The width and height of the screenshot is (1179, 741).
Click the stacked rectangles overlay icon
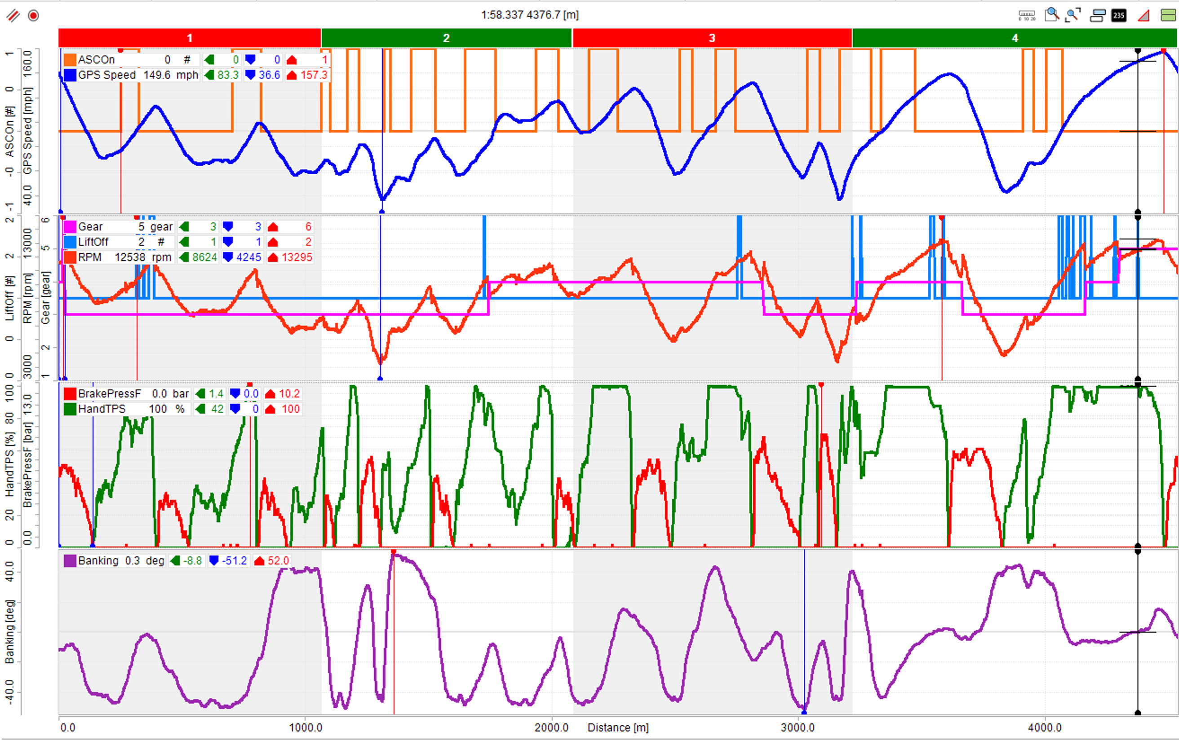click(1097, 16)
